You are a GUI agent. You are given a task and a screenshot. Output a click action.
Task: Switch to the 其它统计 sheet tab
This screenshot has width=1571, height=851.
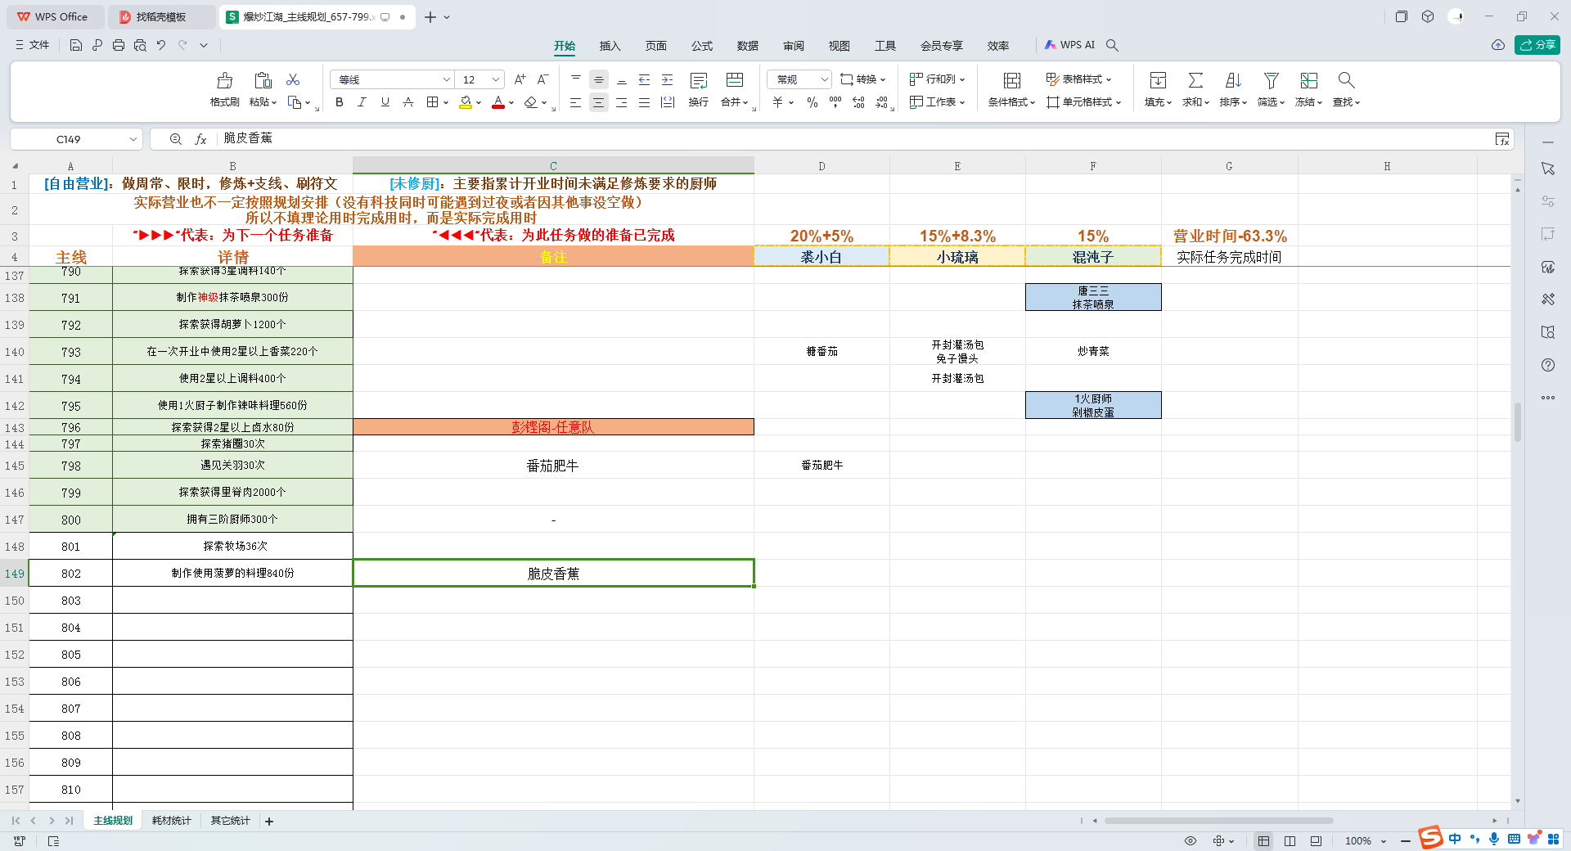230,821
